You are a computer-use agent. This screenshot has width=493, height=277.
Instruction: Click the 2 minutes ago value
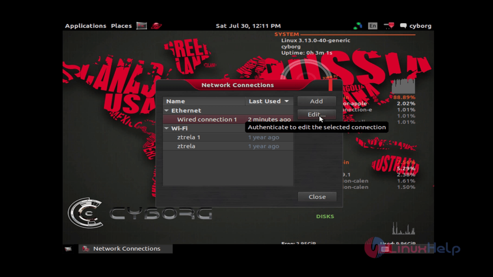tap(269, 120)
